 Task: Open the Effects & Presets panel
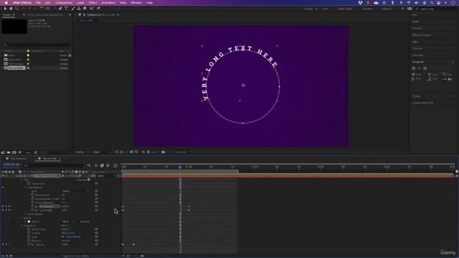click(422, 35)
